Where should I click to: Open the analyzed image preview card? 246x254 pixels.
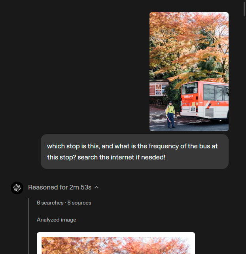coord(116,243)
